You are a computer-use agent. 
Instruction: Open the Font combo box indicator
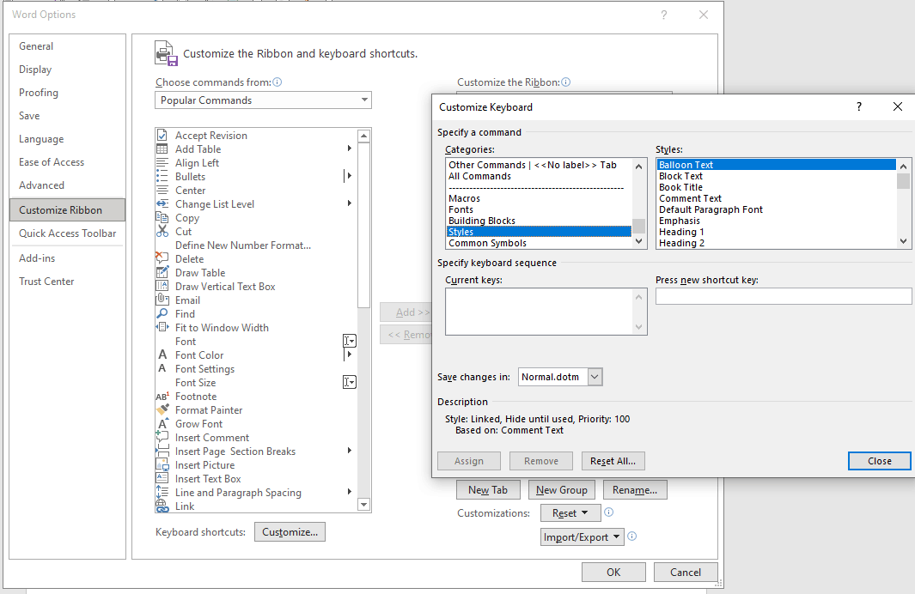(x=349, y=341)
